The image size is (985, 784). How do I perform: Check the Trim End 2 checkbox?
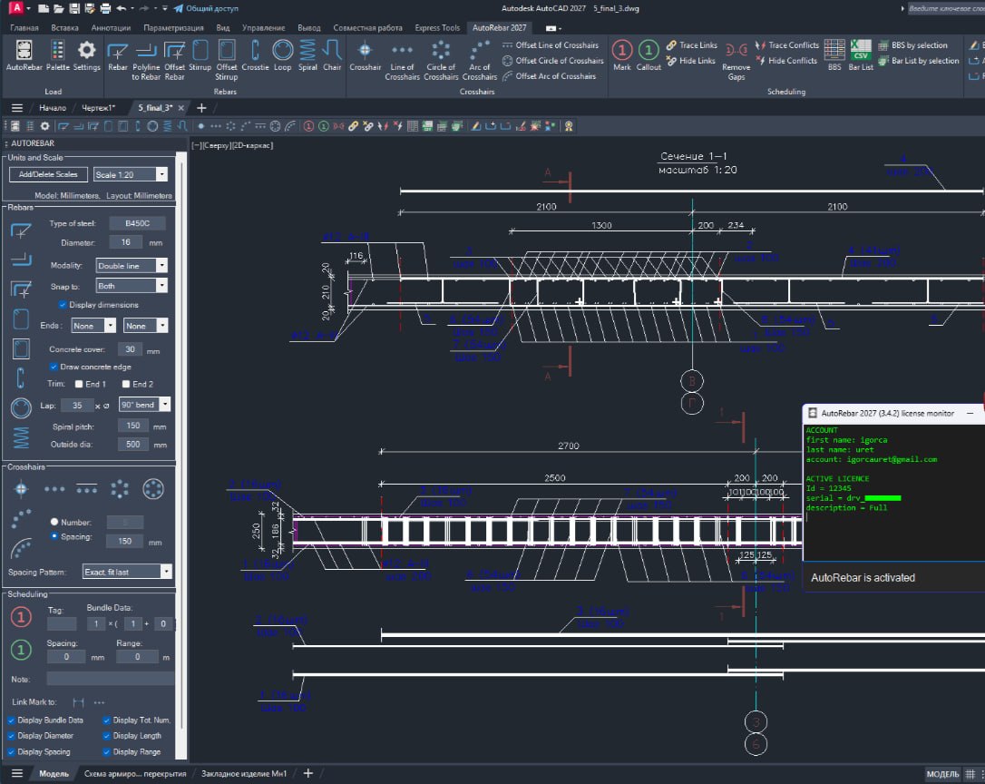(x=126, y=384)
